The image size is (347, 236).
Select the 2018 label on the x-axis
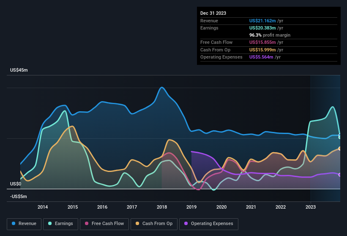[161, 207]
